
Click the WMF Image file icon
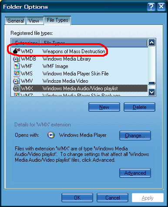(17, 66)
